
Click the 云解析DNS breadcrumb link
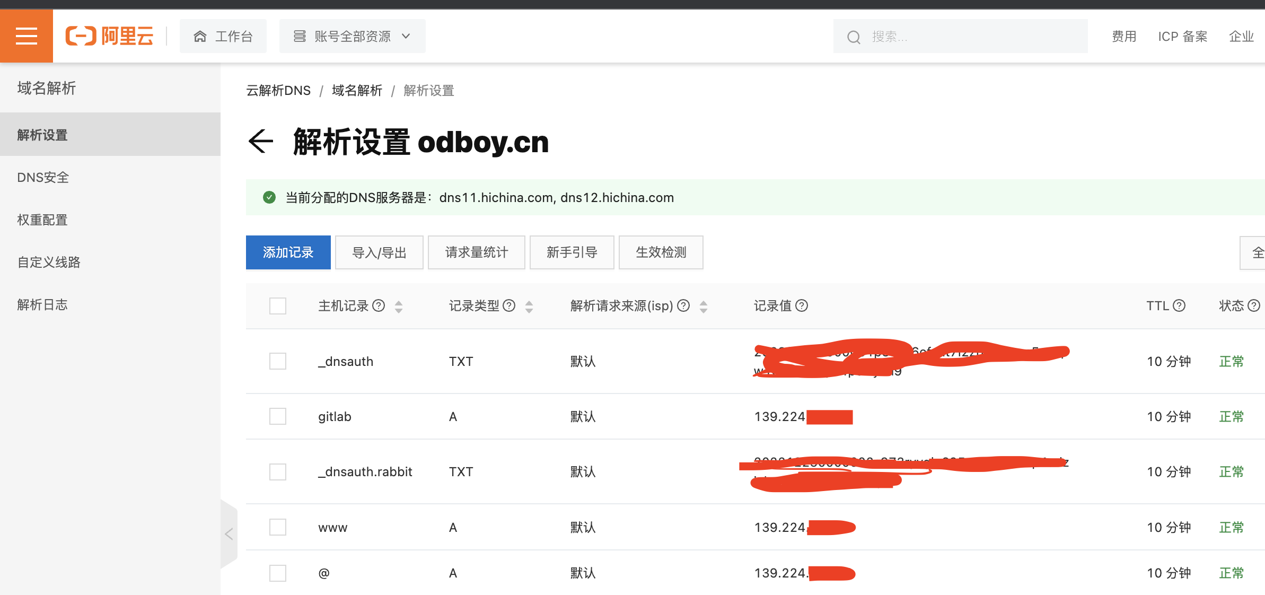pos(278,91)
